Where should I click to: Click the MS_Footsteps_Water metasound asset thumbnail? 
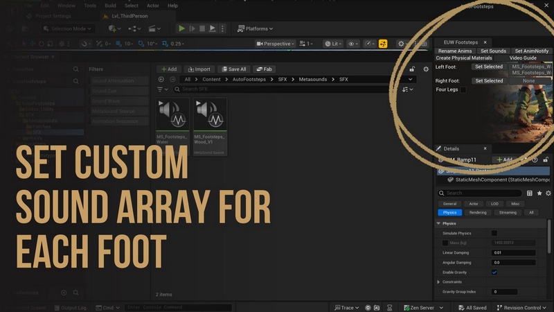pos(172,115)
